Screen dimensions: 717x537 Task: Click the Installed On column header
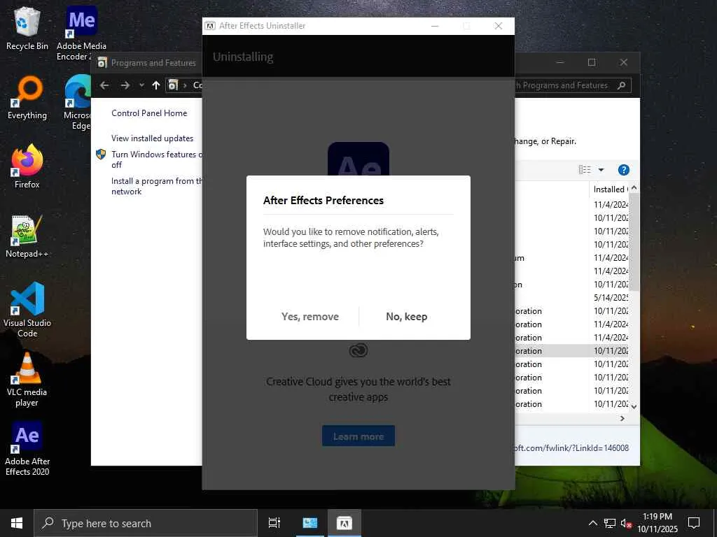coord(610,189)
